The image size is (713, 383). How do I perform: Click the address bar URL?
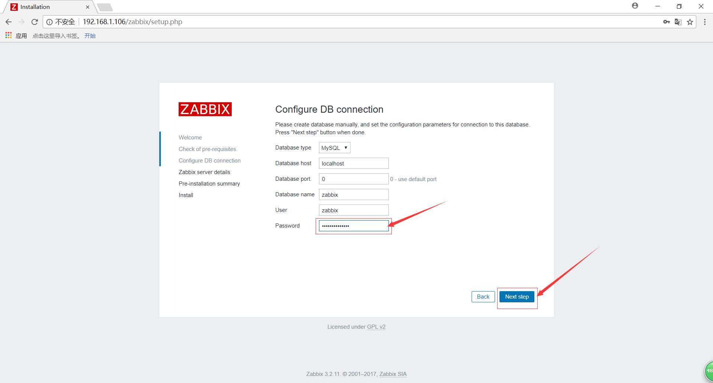[x=133, y=22]
